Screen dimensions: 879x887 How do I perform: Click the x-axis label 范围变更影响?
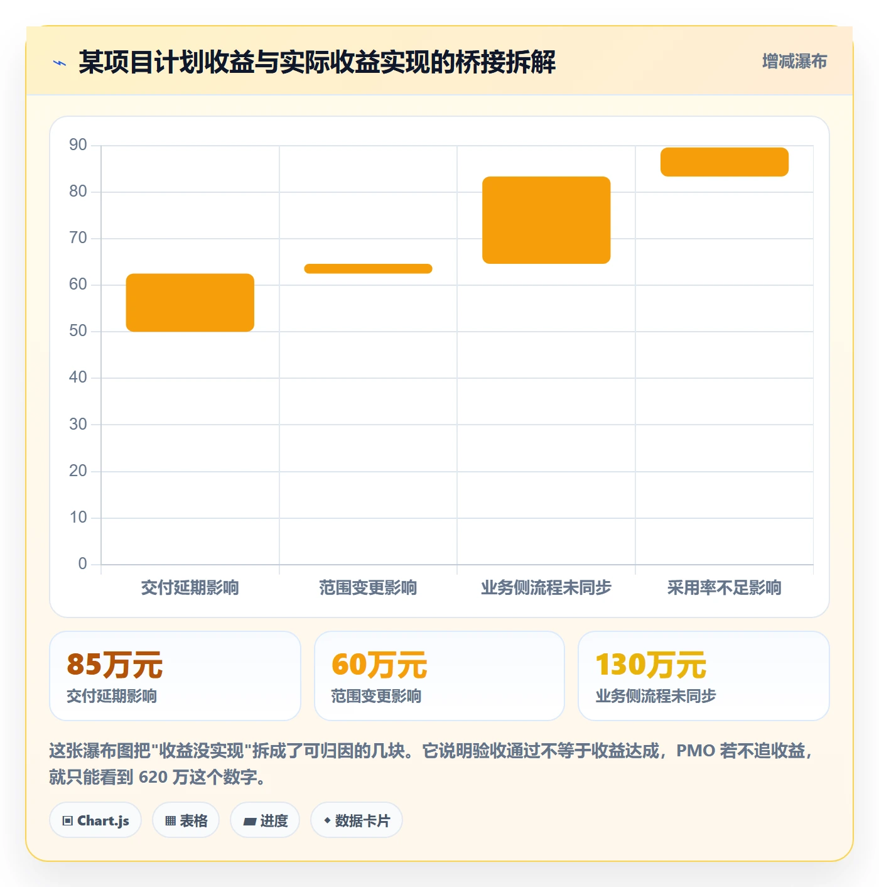tap(368, 588)
